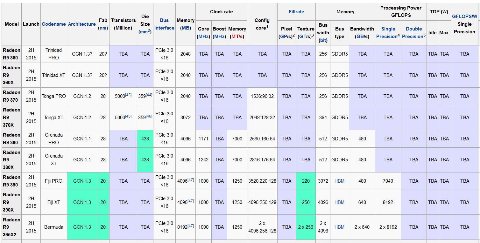Open the Architecture header link
Image resolution: width=480 pixels, height=243 pixels.
click(82, 24)
